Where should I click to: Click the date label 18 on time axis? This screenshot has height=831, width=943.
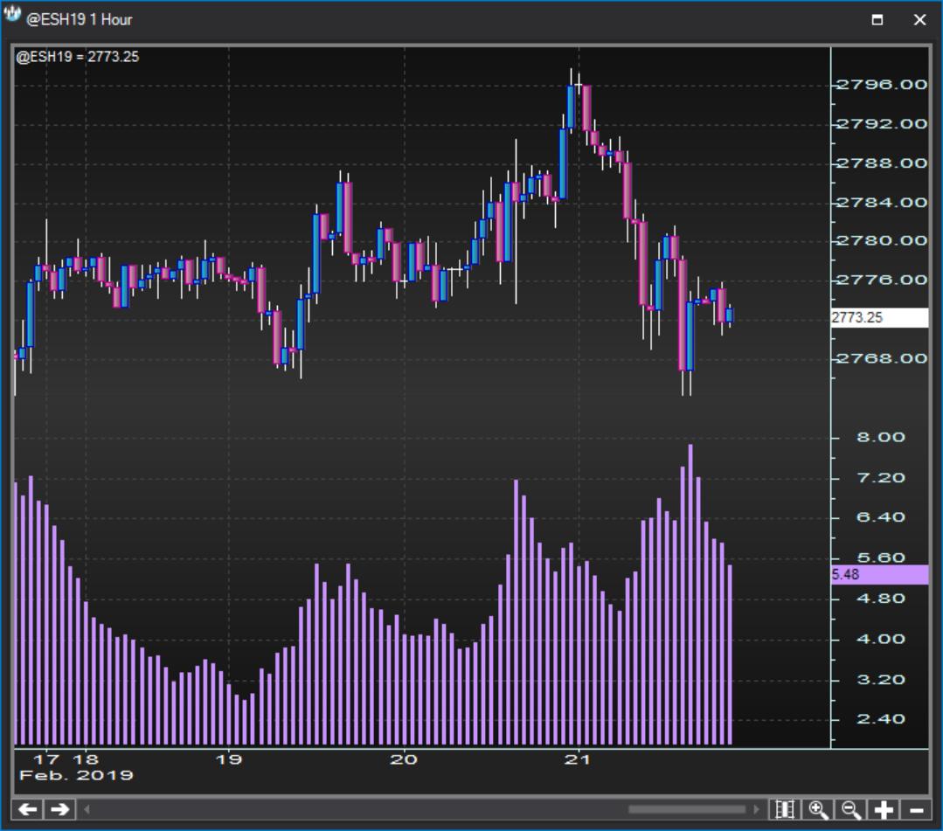tap(86, 760)
